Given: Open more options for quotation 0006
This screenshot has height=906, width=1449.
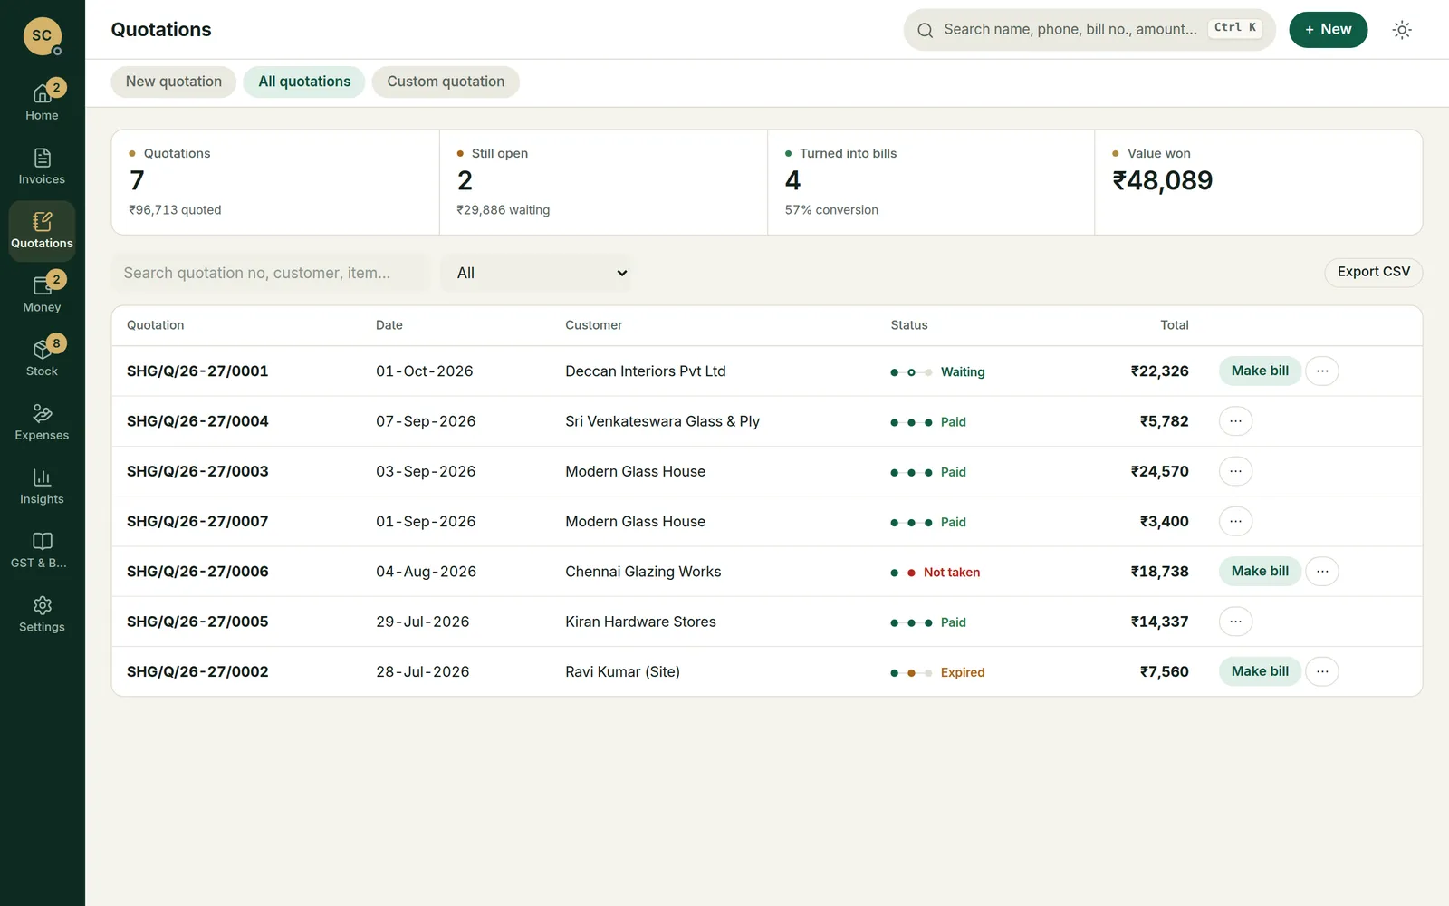Looking at the screenshot, I should (1322, 572).
